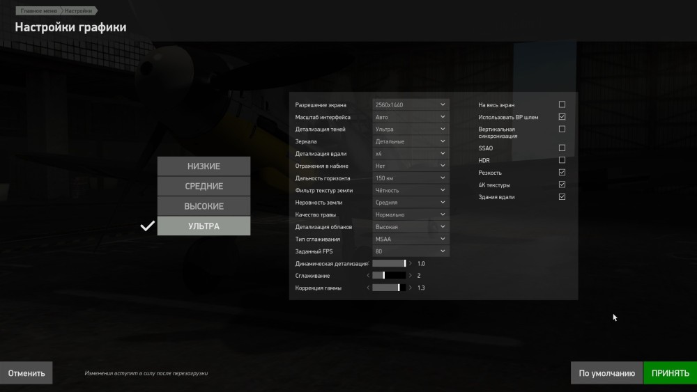Open Качество травы dropdown

411,214
